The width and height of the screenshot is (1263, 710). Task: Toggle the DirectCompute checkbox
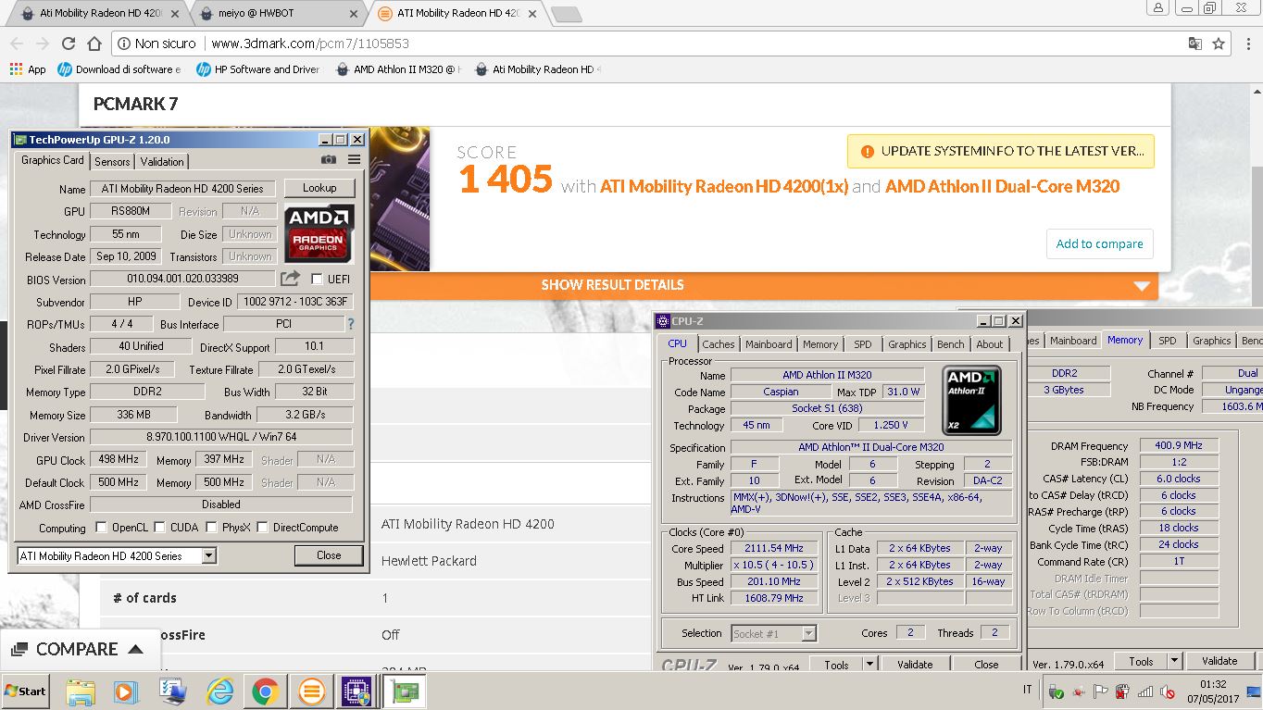[262, 528]
